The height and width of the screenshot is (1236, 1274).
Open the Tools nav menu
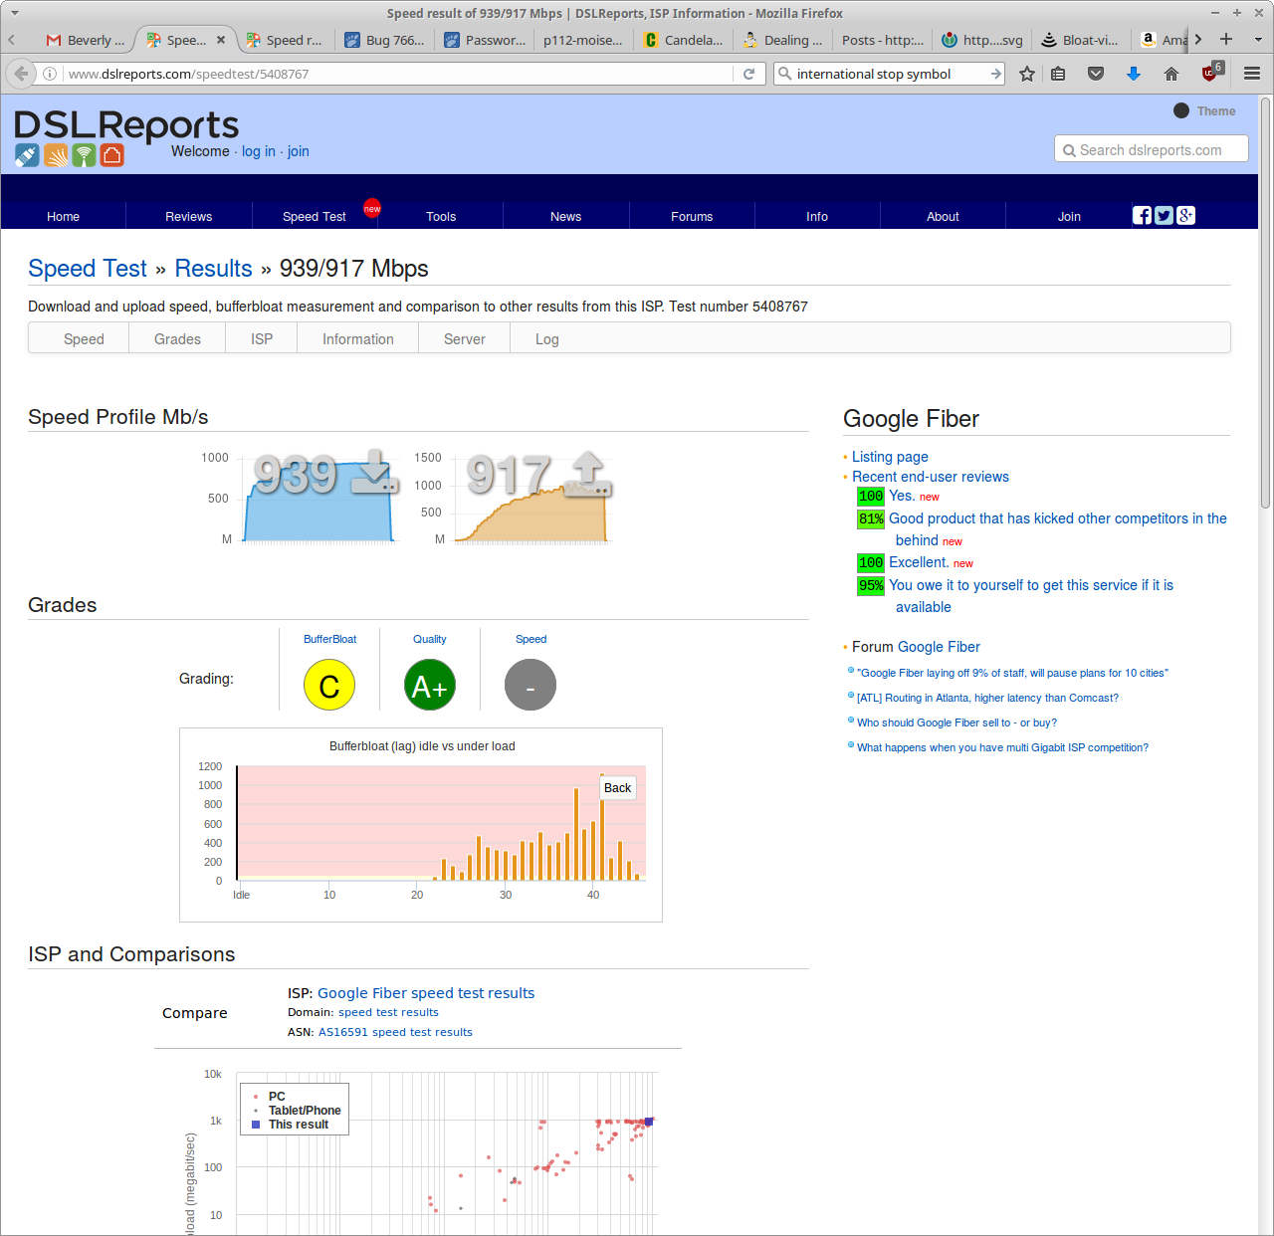(x=441, y=216)
